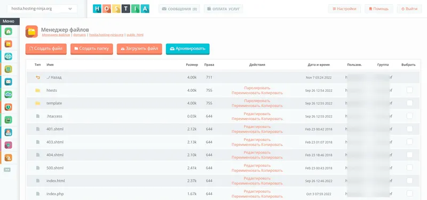427x200 pixels.
Task: Click Копировать for 403.shtml
Action: coord(272,145)
